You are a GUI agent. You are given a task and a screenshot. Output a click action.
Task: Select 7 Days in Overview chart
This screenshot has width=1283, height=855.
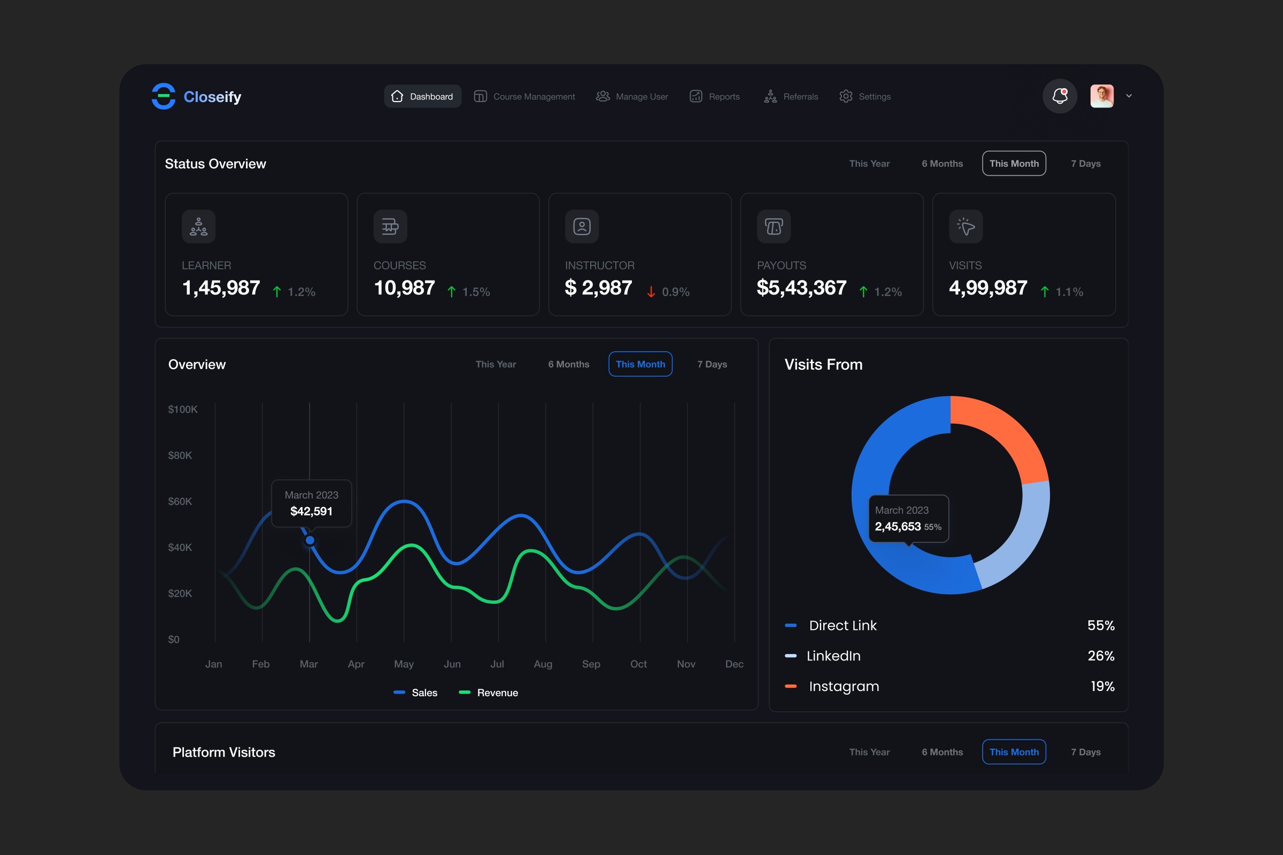[x=712, y=364]
